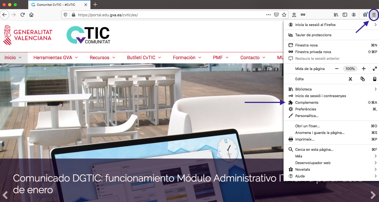This screenshot has height=202, width=379.
Task: Go back to the previous page
Action: tap(4, 15)
